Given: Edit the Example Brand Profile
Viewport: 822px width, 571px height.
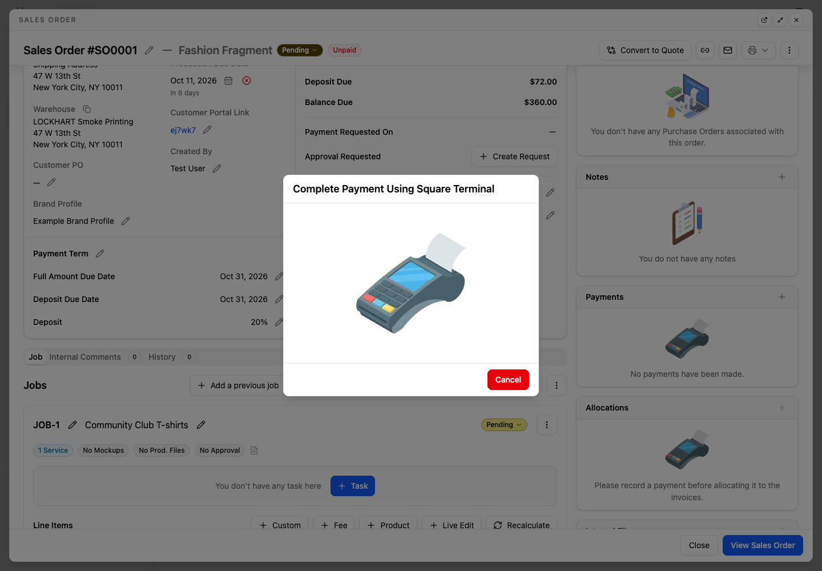Looking at the screenshot, I should pyautogui.click(x=126, y=221).
